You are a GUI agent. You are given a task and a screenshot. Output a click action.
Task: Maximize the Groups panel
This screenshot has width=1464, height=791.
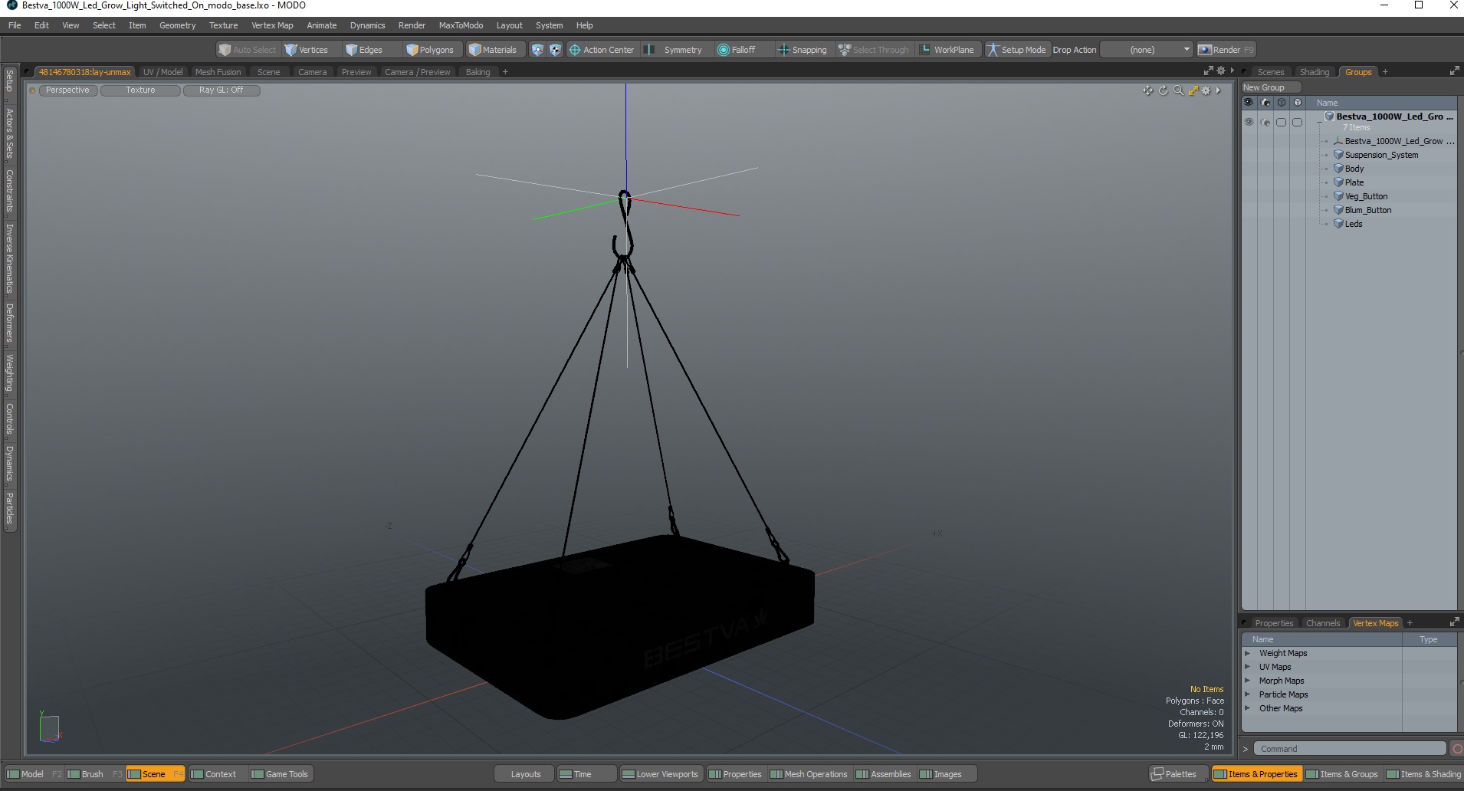pyautogui.click(x=1454, y=71)
